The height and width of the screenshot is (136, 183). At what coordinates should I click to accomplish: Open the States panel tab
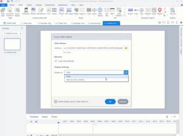[45, 117]
